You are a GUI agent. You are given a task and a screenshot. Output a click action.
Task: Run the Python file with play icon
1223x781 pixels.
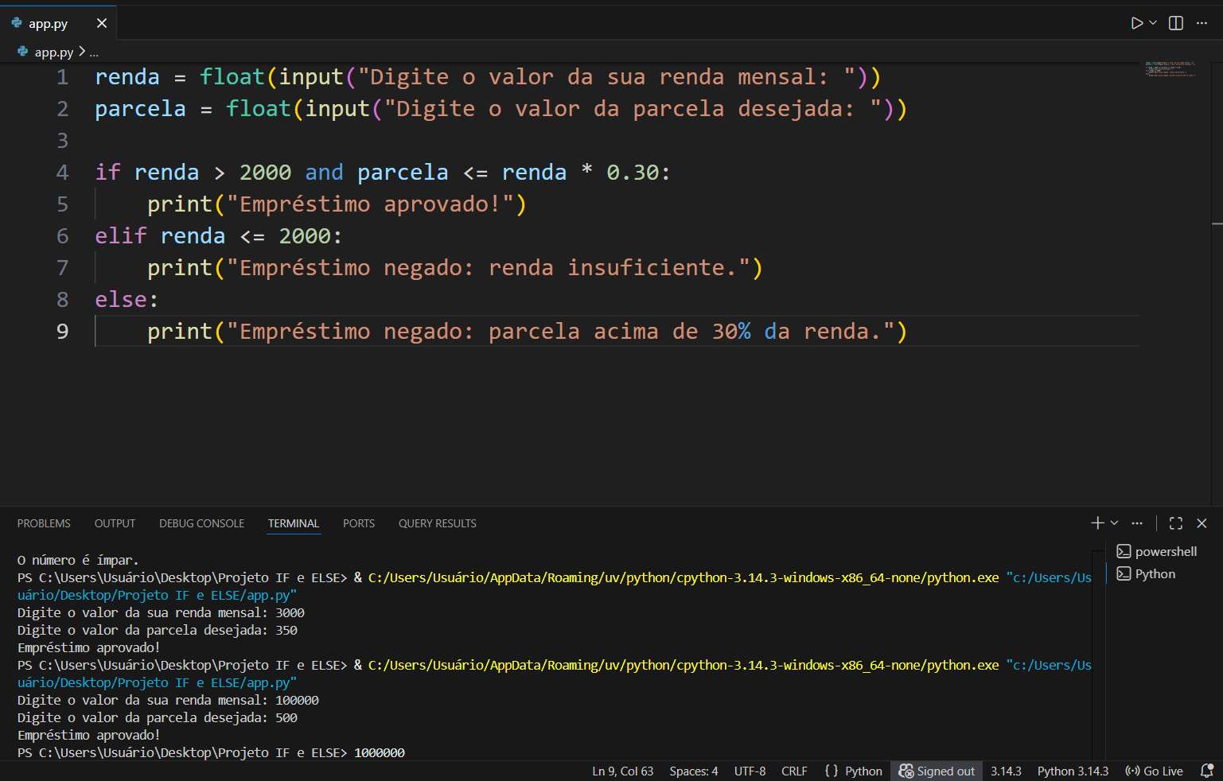tap(1136, 23)
